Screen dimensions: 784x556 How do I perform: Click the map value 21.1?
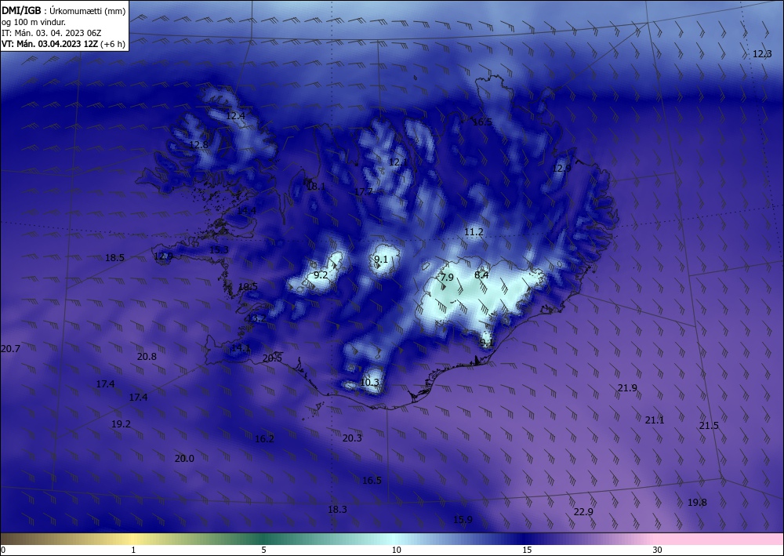(654, 420)
